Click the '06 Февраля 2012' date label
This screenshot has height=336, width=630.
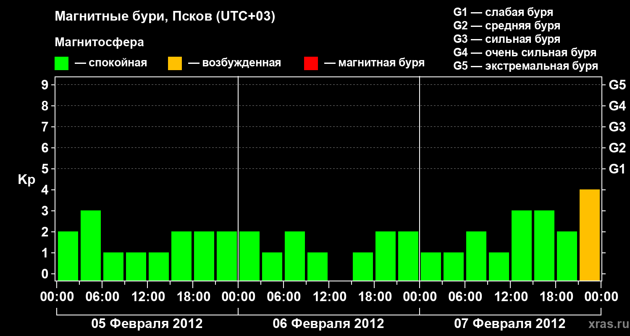coord(328,324)
